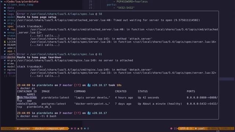The height and width of the screenshot is (132, 235).
Task: Click the lua icon beside confi
Action: coord(5,54)
